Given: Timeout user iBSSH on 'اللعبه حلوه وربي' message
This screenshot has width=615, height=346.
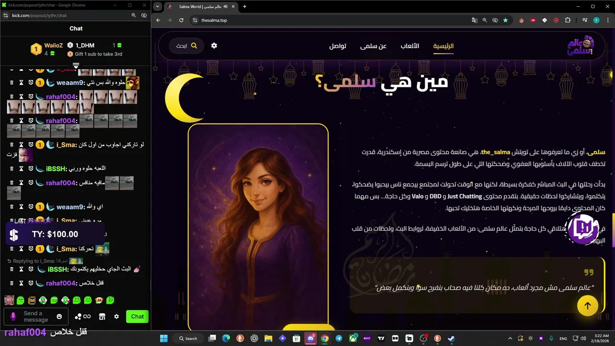Looking at the screenshot, I should pyautogui.click(x=21, y=169).
